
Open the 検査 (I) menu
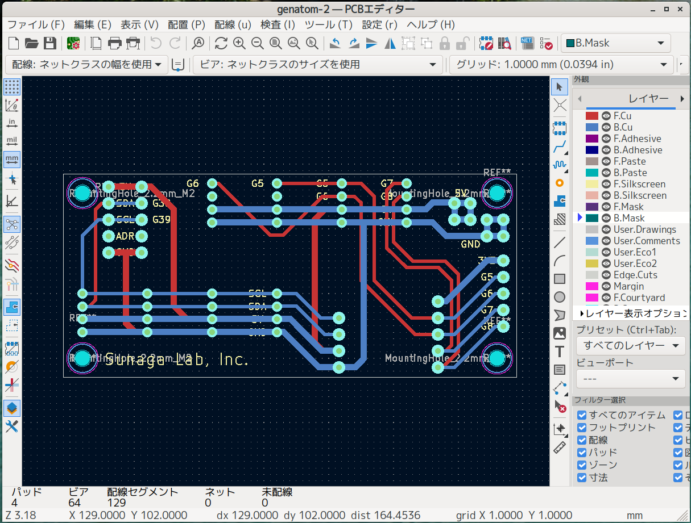click(x=278, y=25)
